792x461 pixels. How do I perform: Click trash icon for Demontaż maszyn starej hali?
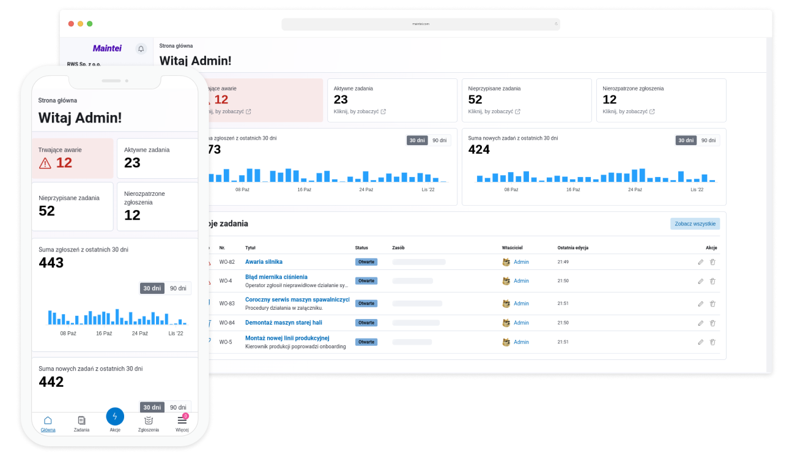(x=712, y=323)
